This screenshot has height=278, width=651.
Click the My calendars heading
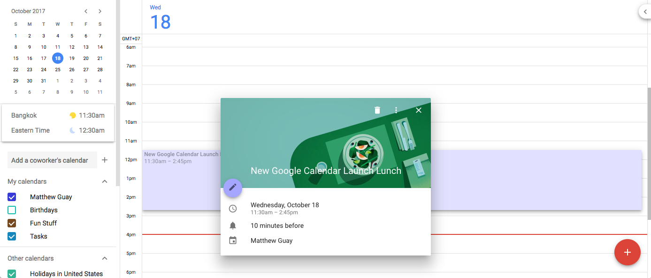(27, 181)
